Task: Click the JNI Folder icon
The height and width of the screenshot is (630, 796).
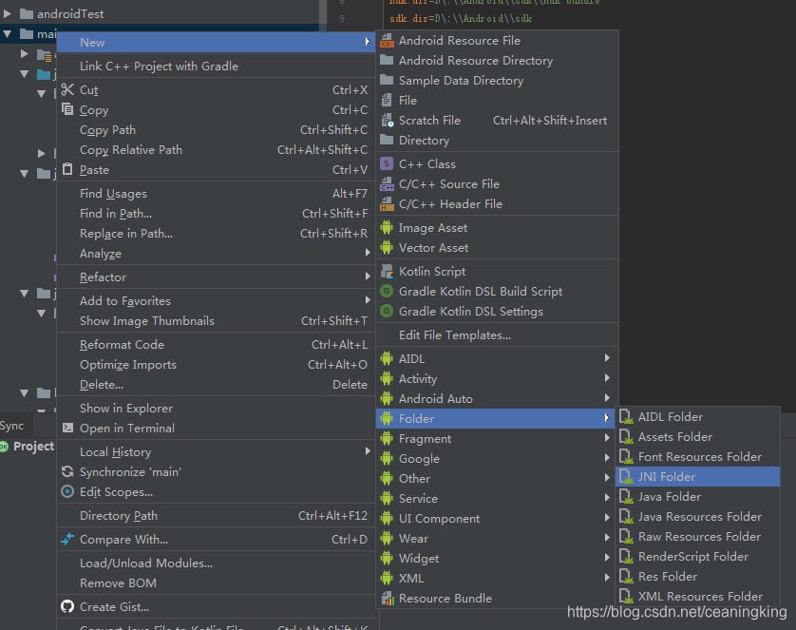Action: point(626,477)
